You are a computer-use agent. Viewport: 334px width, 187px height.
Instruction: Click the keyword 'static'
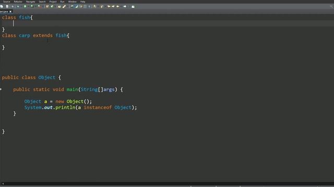pos(41,89)
